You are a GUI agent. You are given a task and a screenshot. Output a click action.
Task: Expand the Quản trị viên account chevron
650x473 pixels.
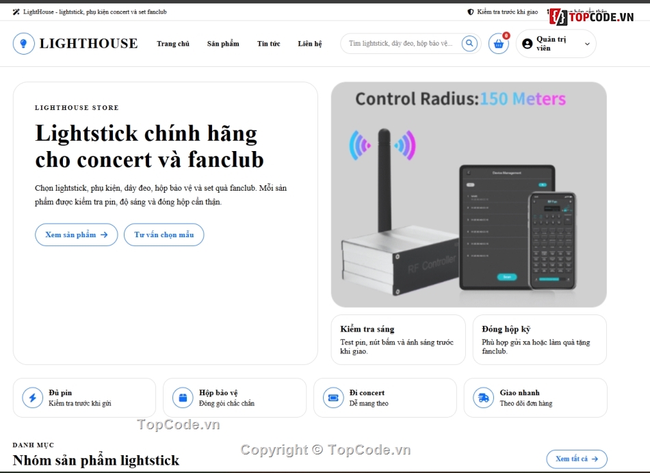(587, 44)
